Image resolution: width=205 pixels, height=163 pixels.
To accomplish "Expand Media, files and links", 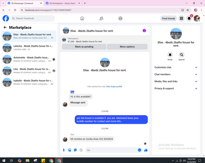I will (176, 81).
